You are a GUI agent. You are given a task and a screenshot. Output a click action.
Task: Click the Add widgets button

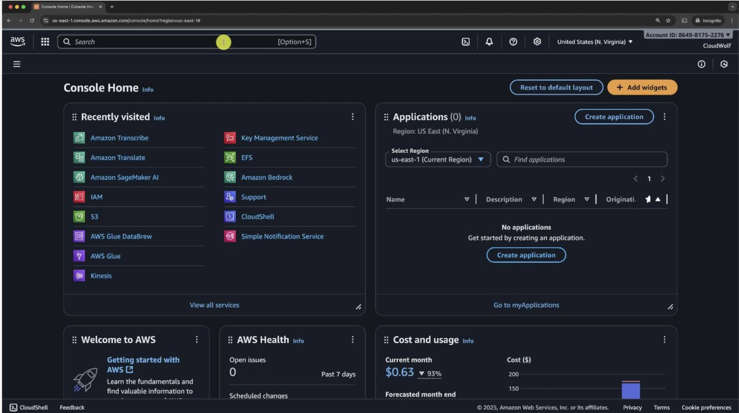[642, 87]
